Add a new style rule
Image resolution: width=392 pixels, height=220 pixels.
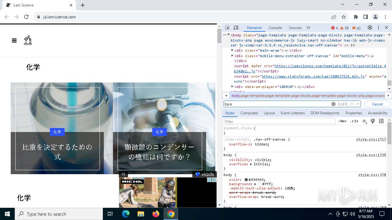tap(364, 121)
